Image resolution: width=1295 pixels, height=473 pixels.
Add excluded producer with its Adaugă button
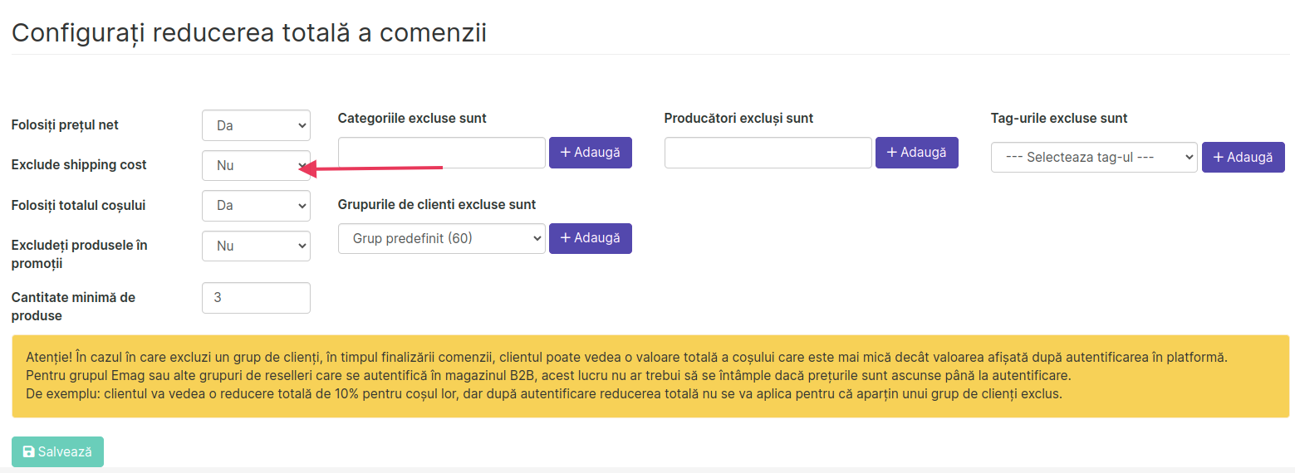pyautogui.click(x=917, y=153)
